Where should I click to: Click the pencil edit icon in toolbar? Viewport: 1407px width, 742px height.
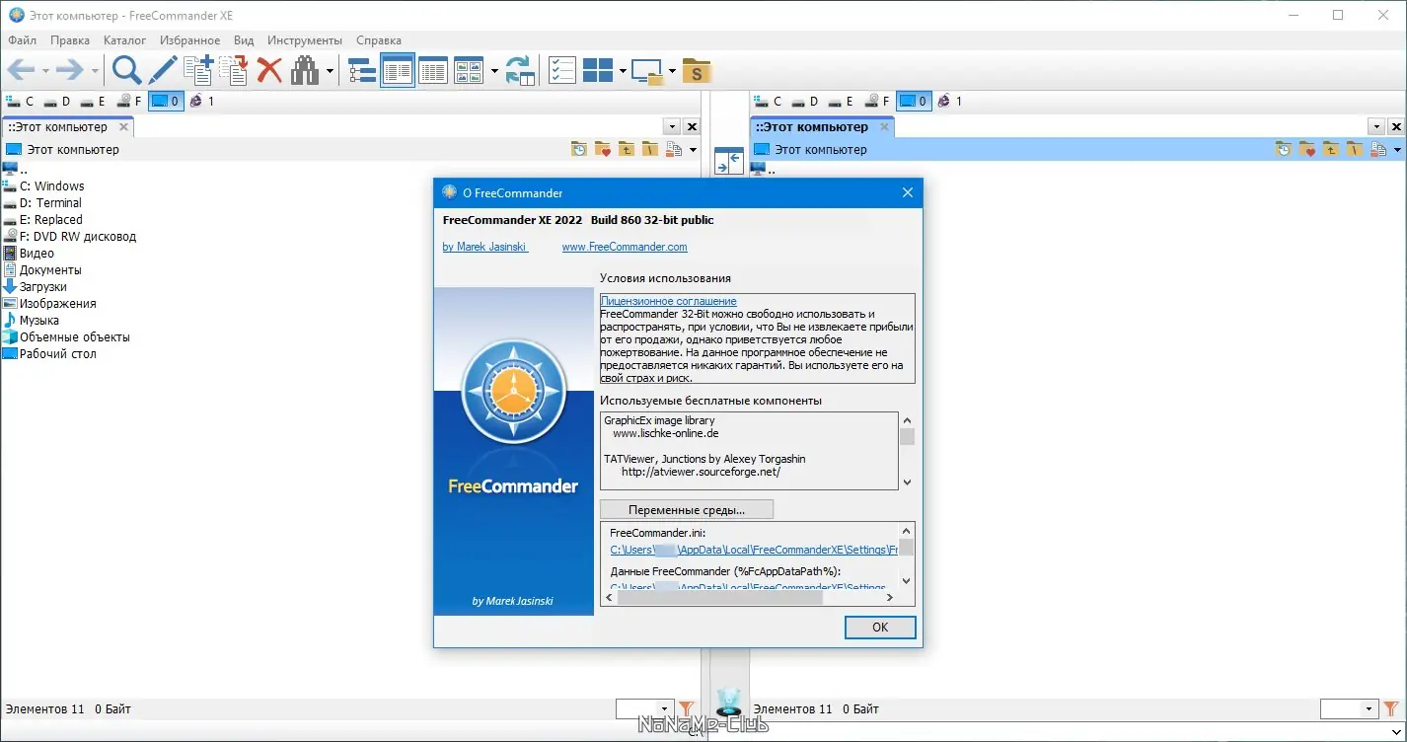163,70
